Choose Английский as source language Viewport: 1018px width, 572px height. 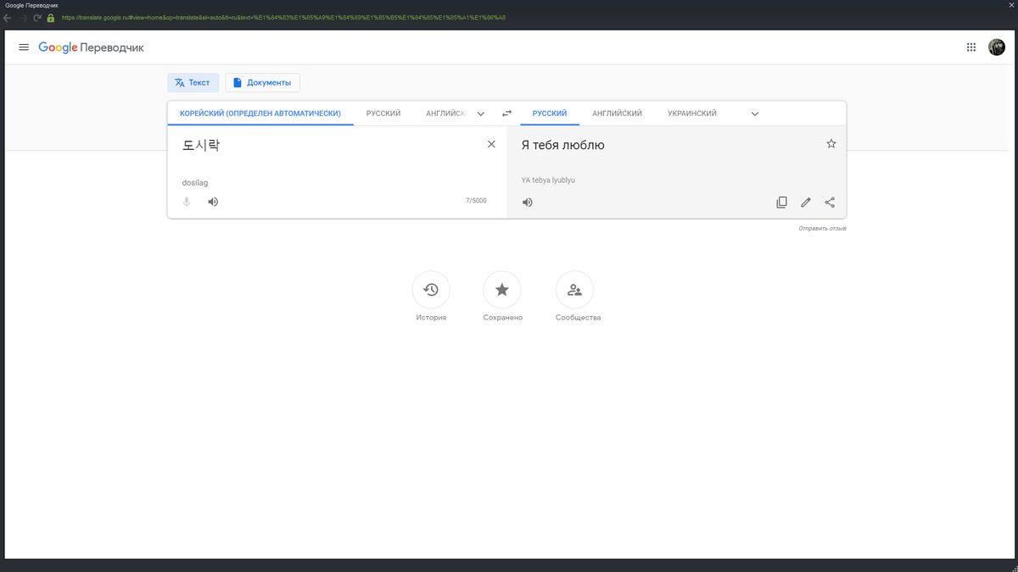446,114
